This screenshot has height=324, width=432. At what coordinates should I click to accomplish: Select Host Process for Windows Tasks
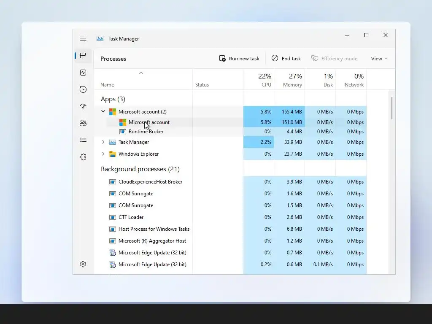coord(230,229)
